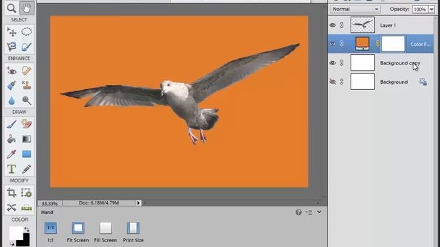Screen dimensions: 440x247
Task: Select the Paint Bucket tool
Action: (x=12, y=139)
